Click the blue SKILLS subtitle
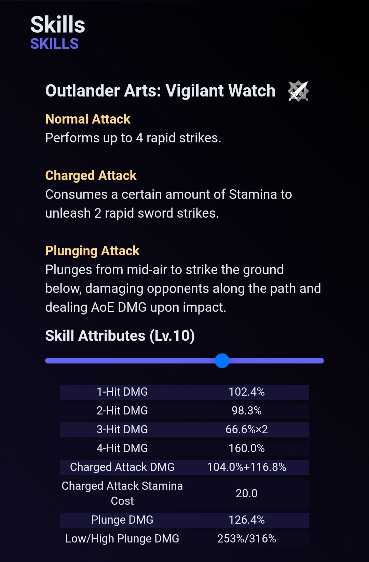 [55, 44]
